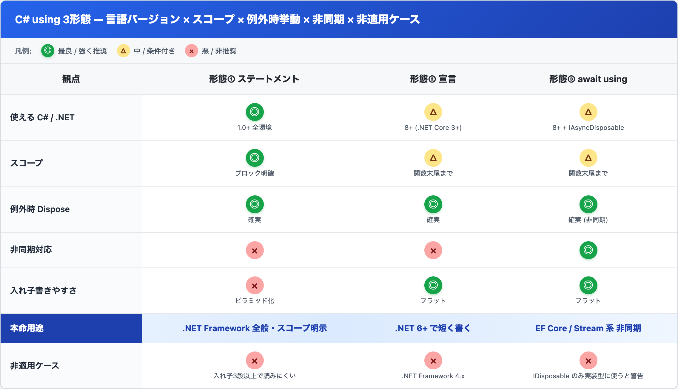678x389 pixels.
Task: Click the red cross above .NET Framework 4.x
Action: coord(433,360)
